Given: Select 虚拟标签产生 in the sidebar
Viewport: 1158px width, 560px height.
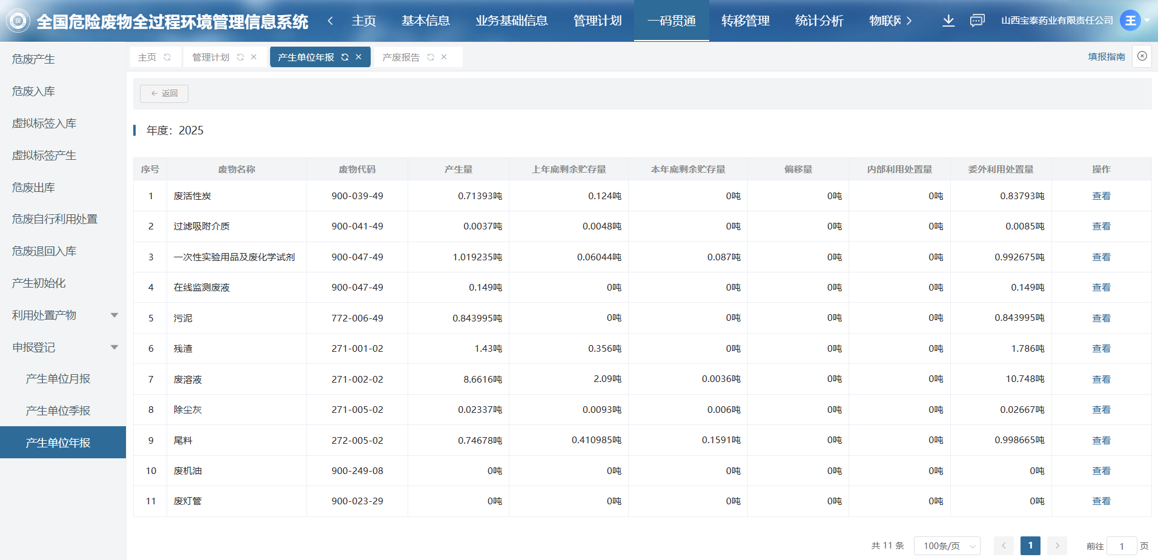Looking at the screenshot, I should tap(63, 155).
